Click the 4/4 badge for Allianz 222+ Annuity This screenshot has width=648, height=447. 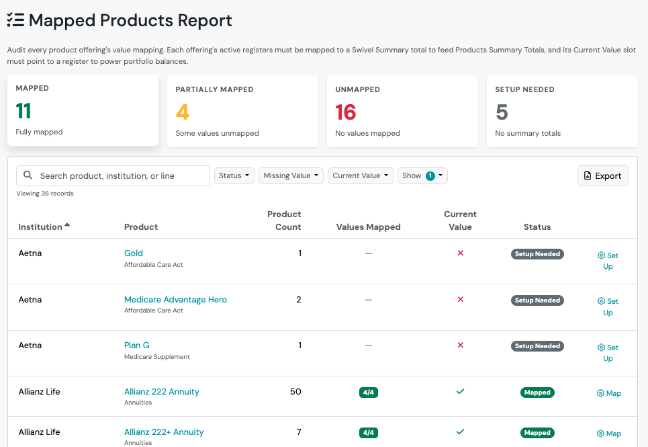(x=368, y=433)
